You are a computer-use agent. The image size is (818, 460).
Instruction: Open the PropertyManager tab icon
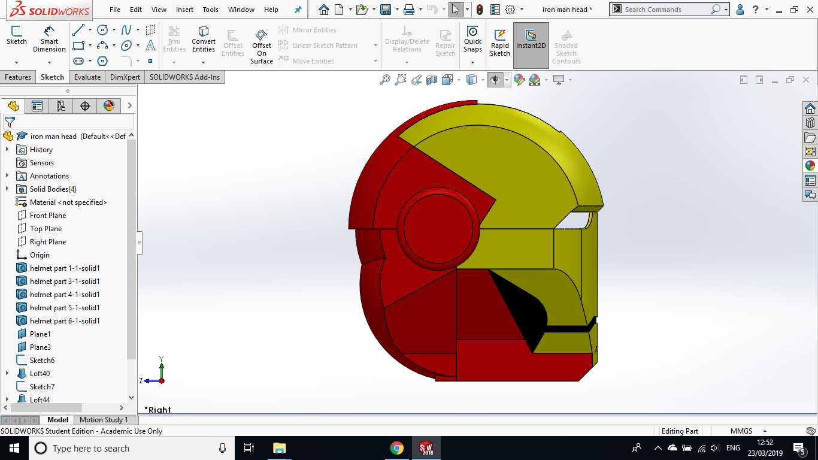point(37,106)
